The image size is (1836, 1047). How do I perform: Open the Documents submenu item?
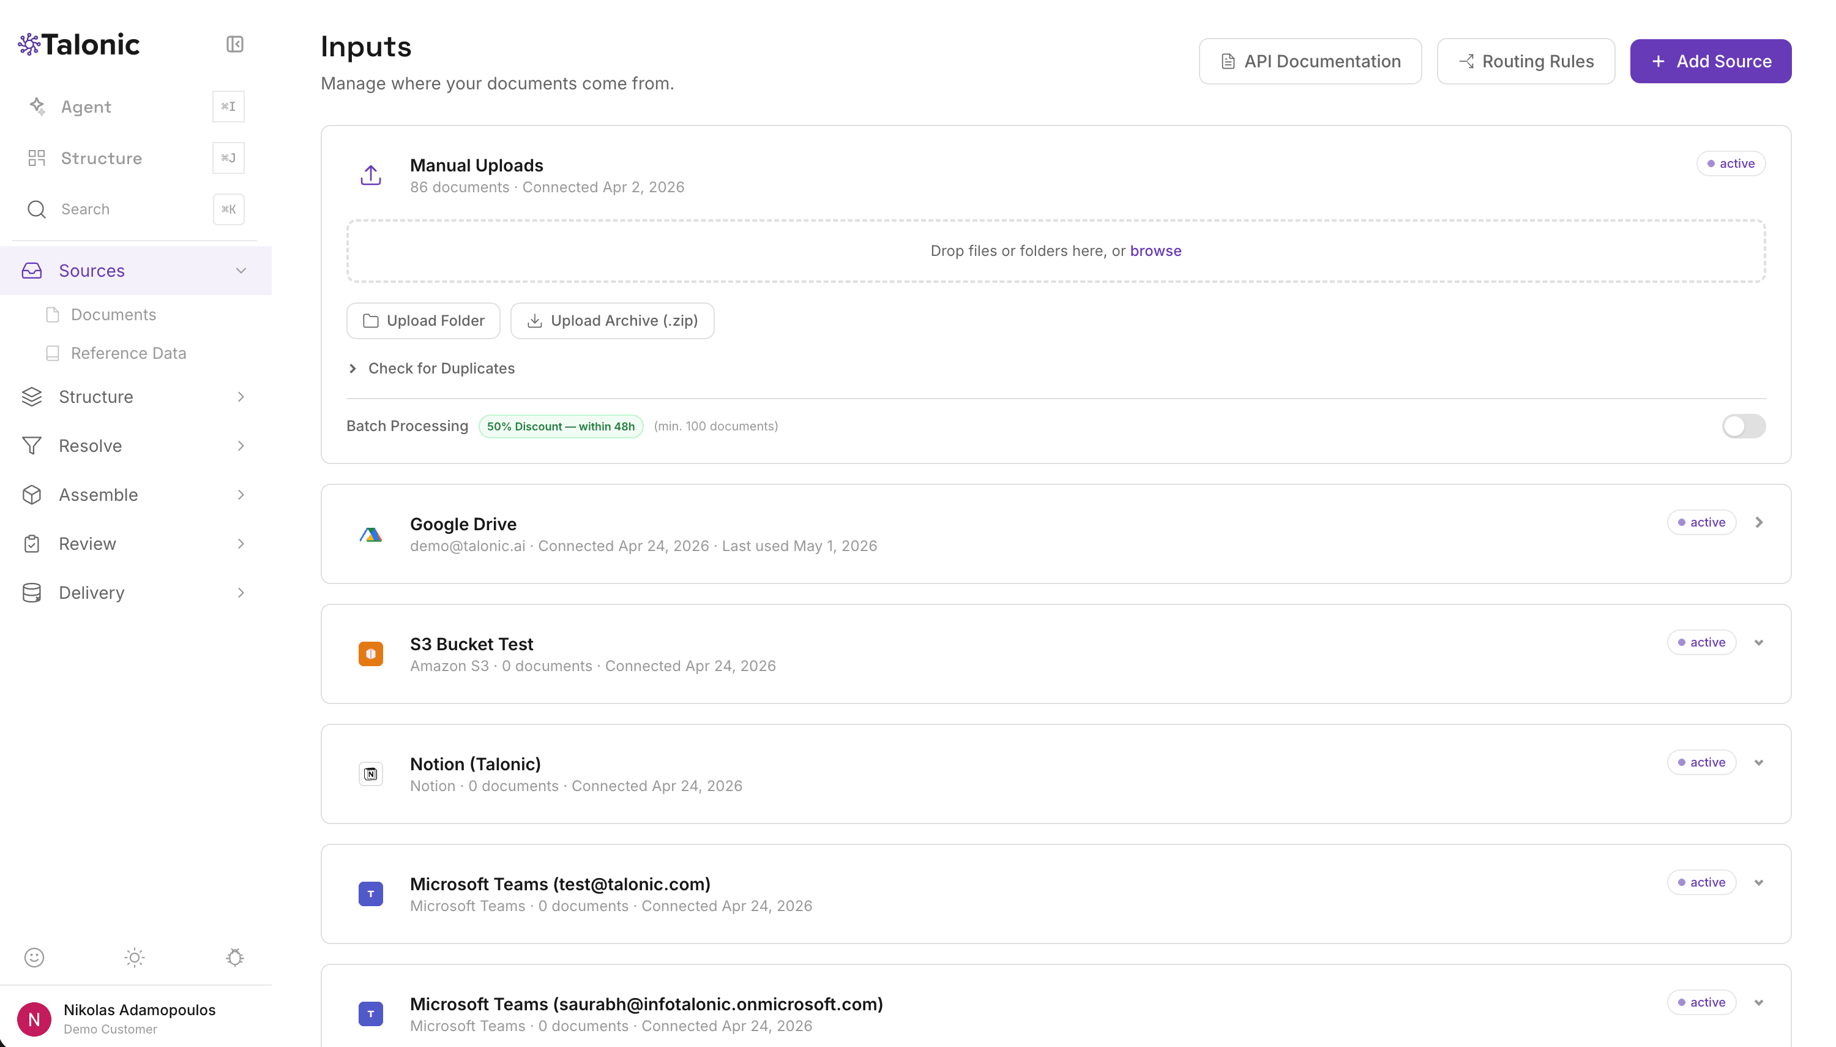coord(114,315)
